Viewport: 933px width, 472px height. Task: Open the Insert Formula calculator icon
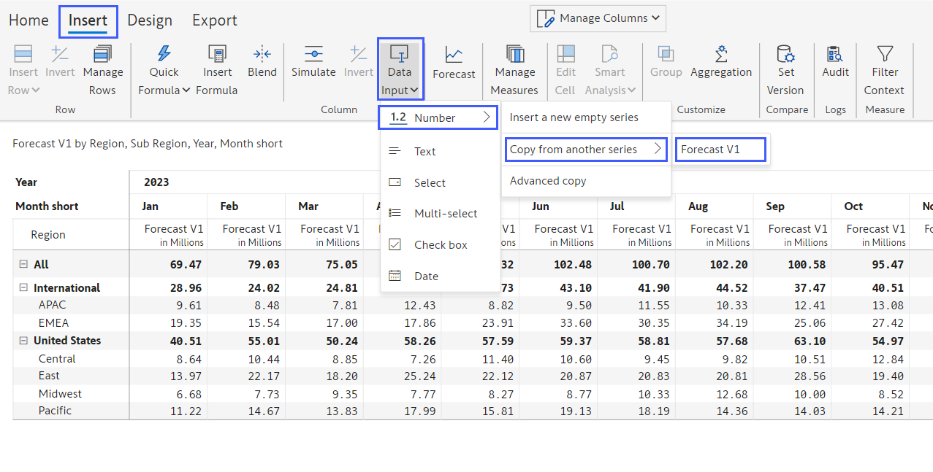[x=217, y=53]
